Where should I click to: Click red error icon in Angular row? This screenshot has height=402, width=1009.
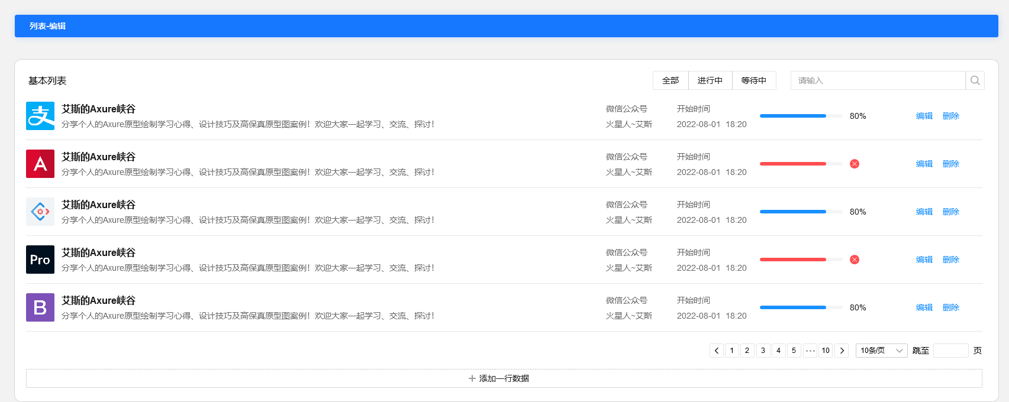coord(855,164)
